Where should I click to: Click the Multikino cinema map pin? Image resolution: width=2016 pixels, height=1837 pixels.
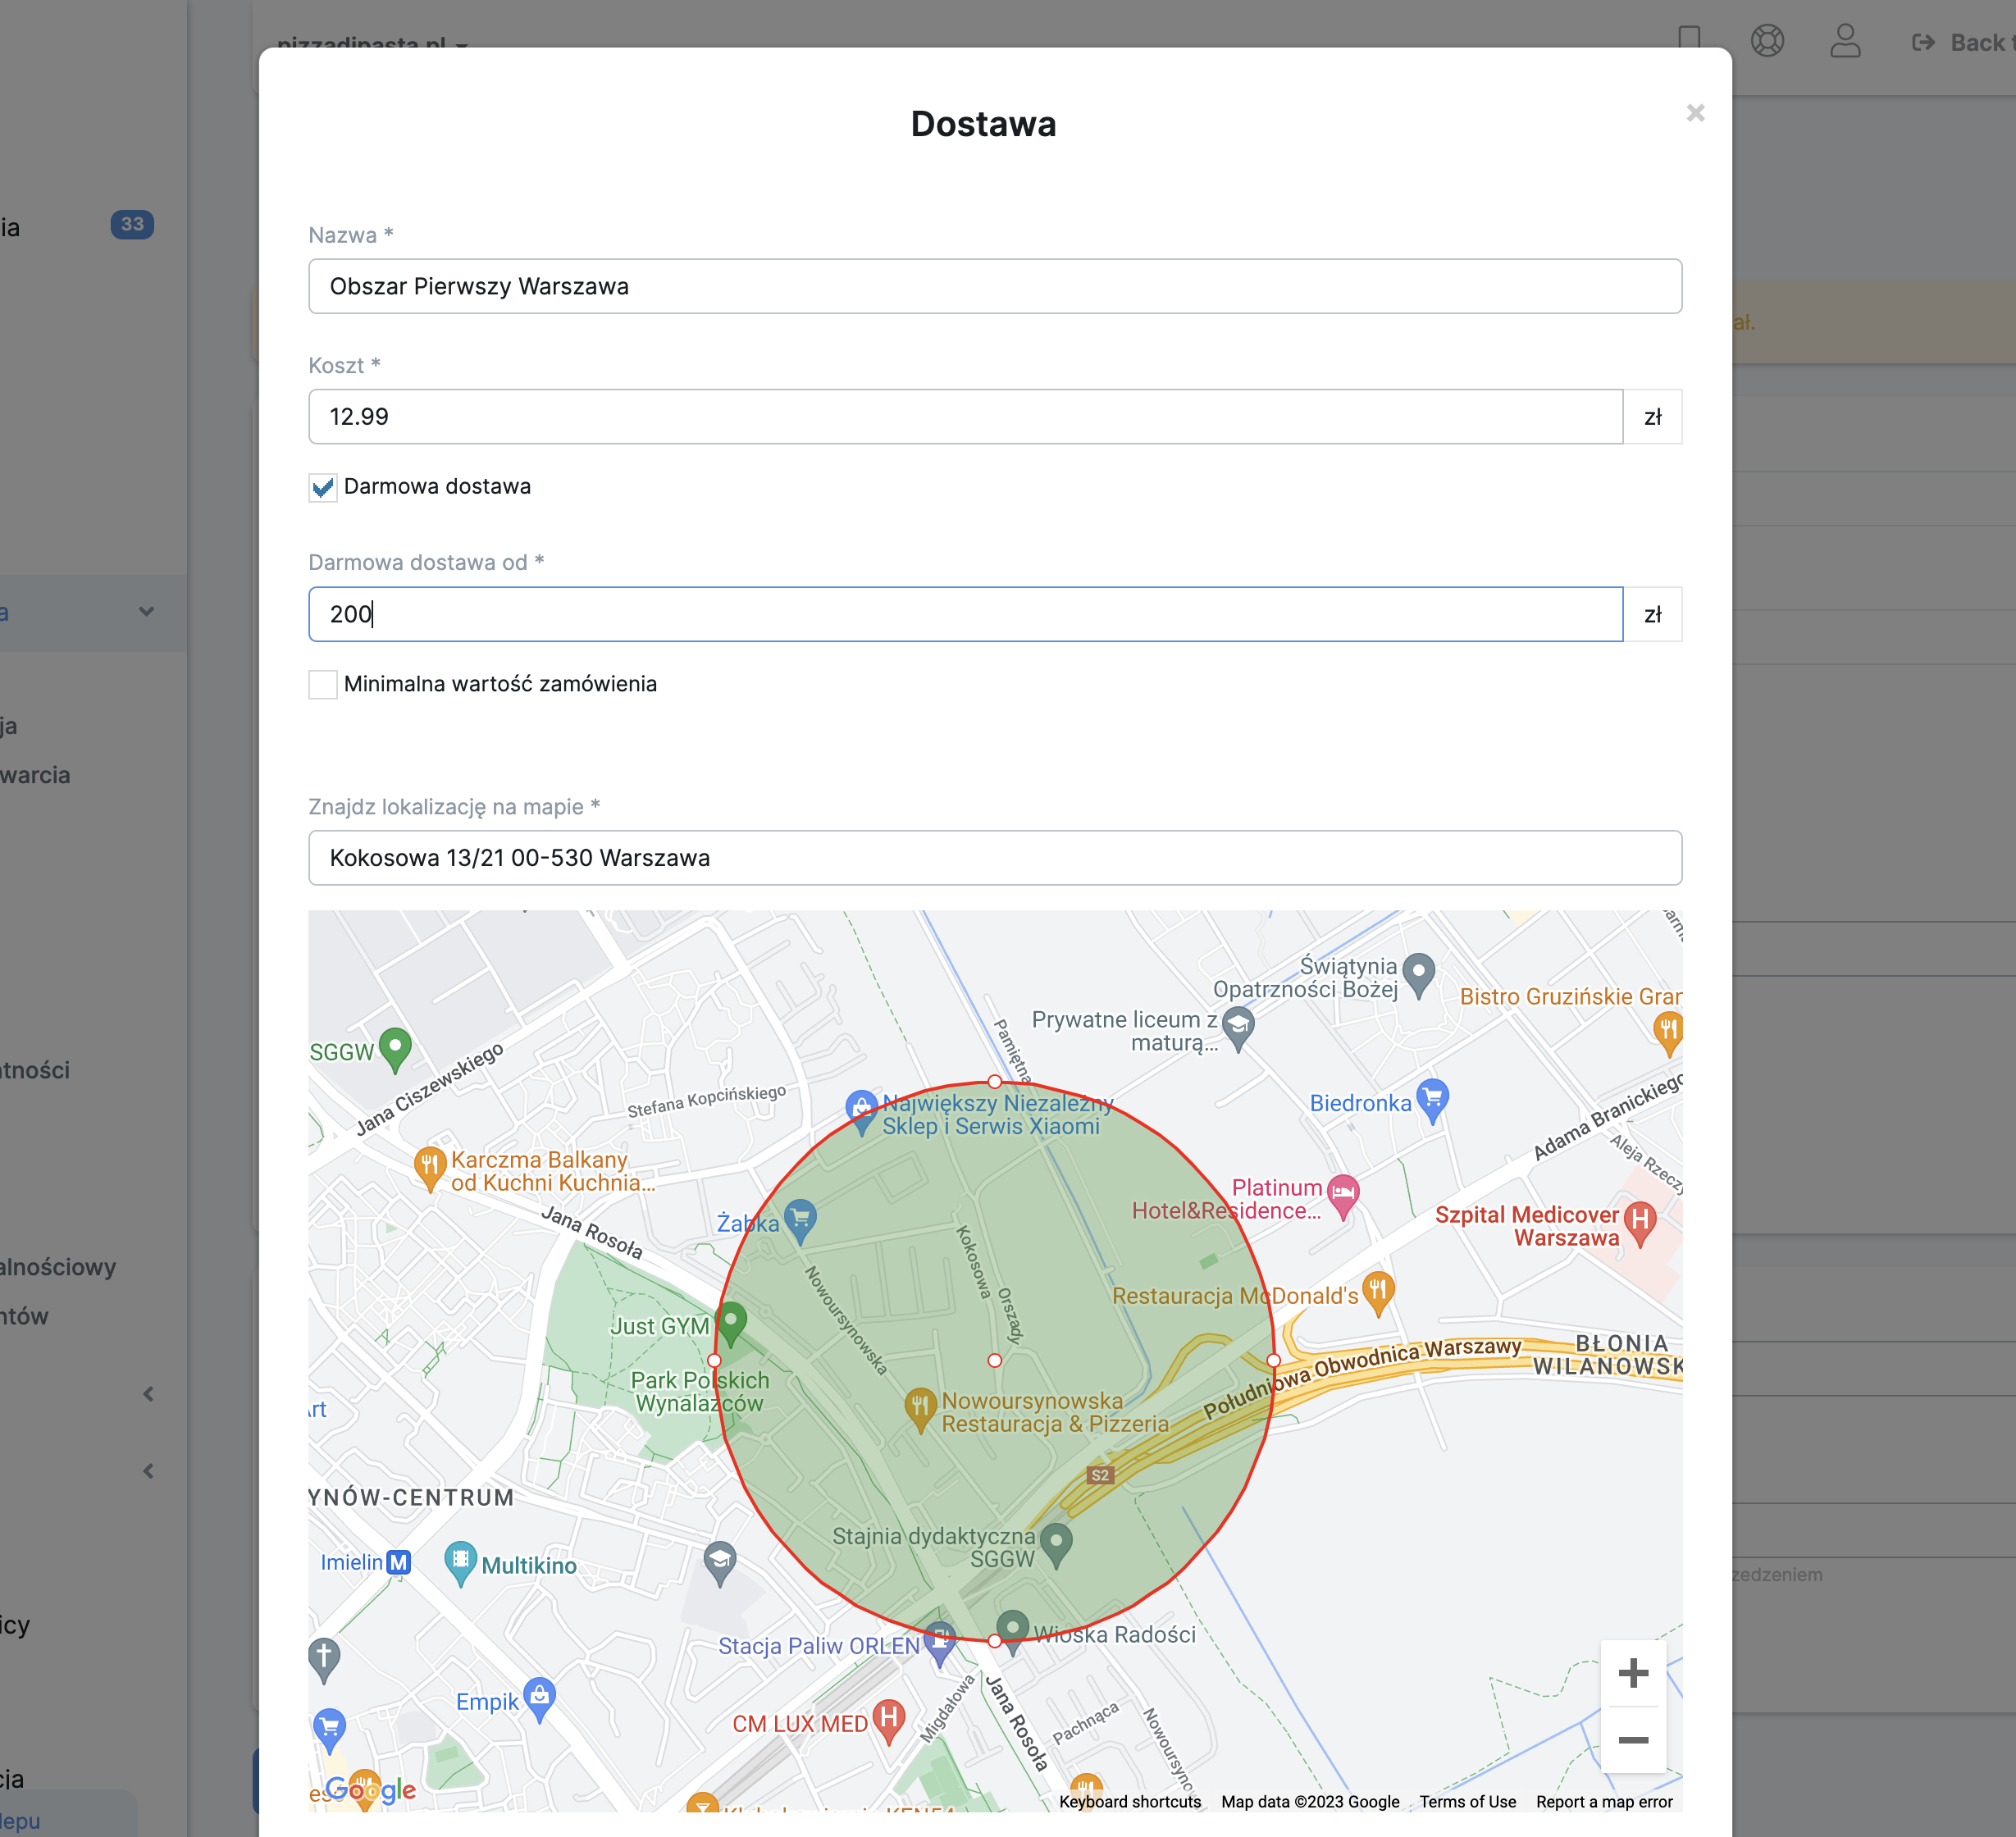[460, 1560]
